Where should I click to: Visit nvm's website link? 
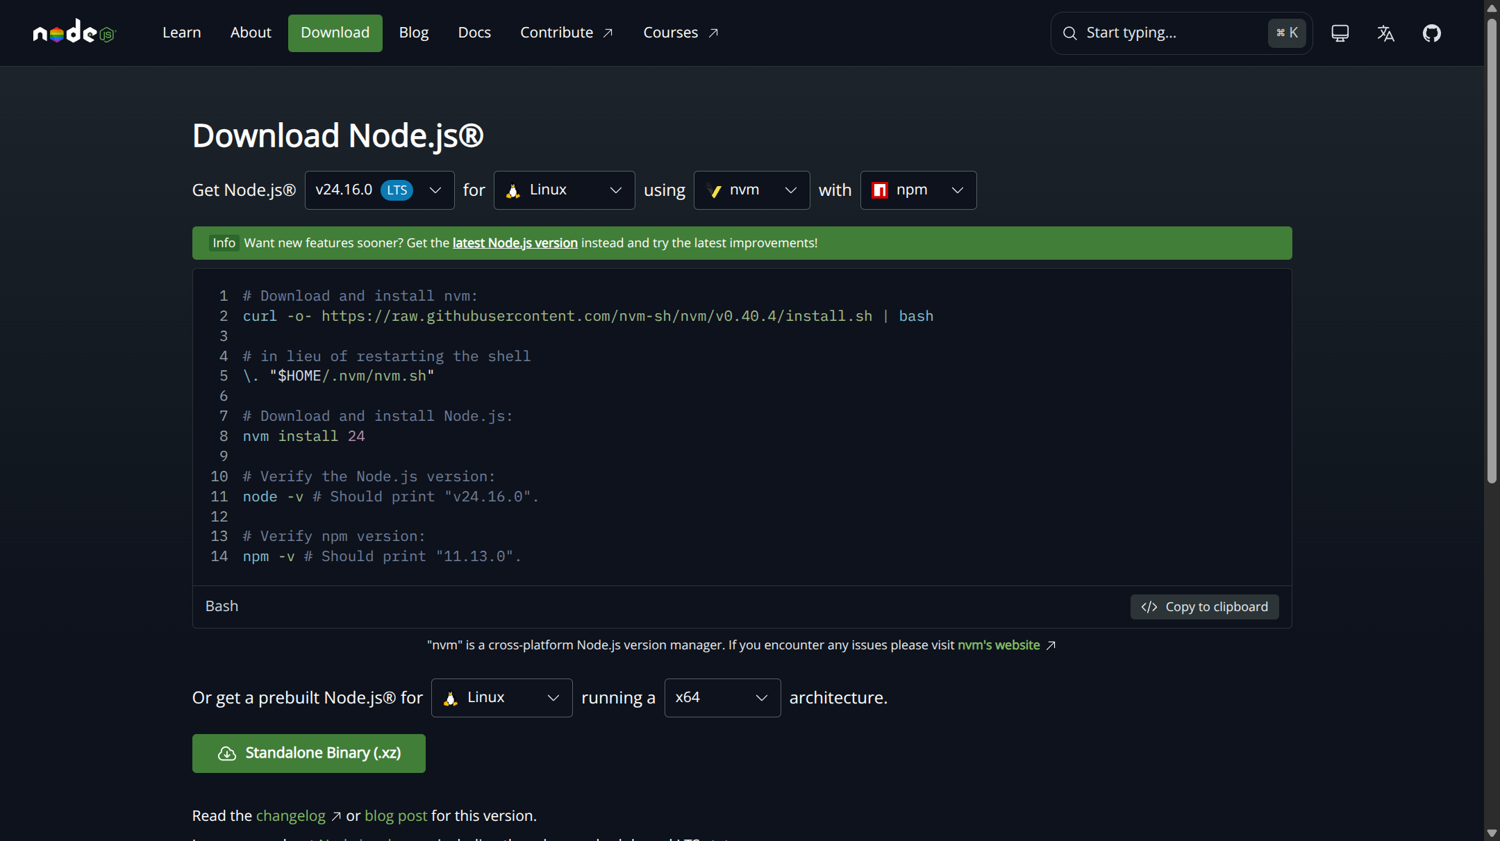coord(999,645)
